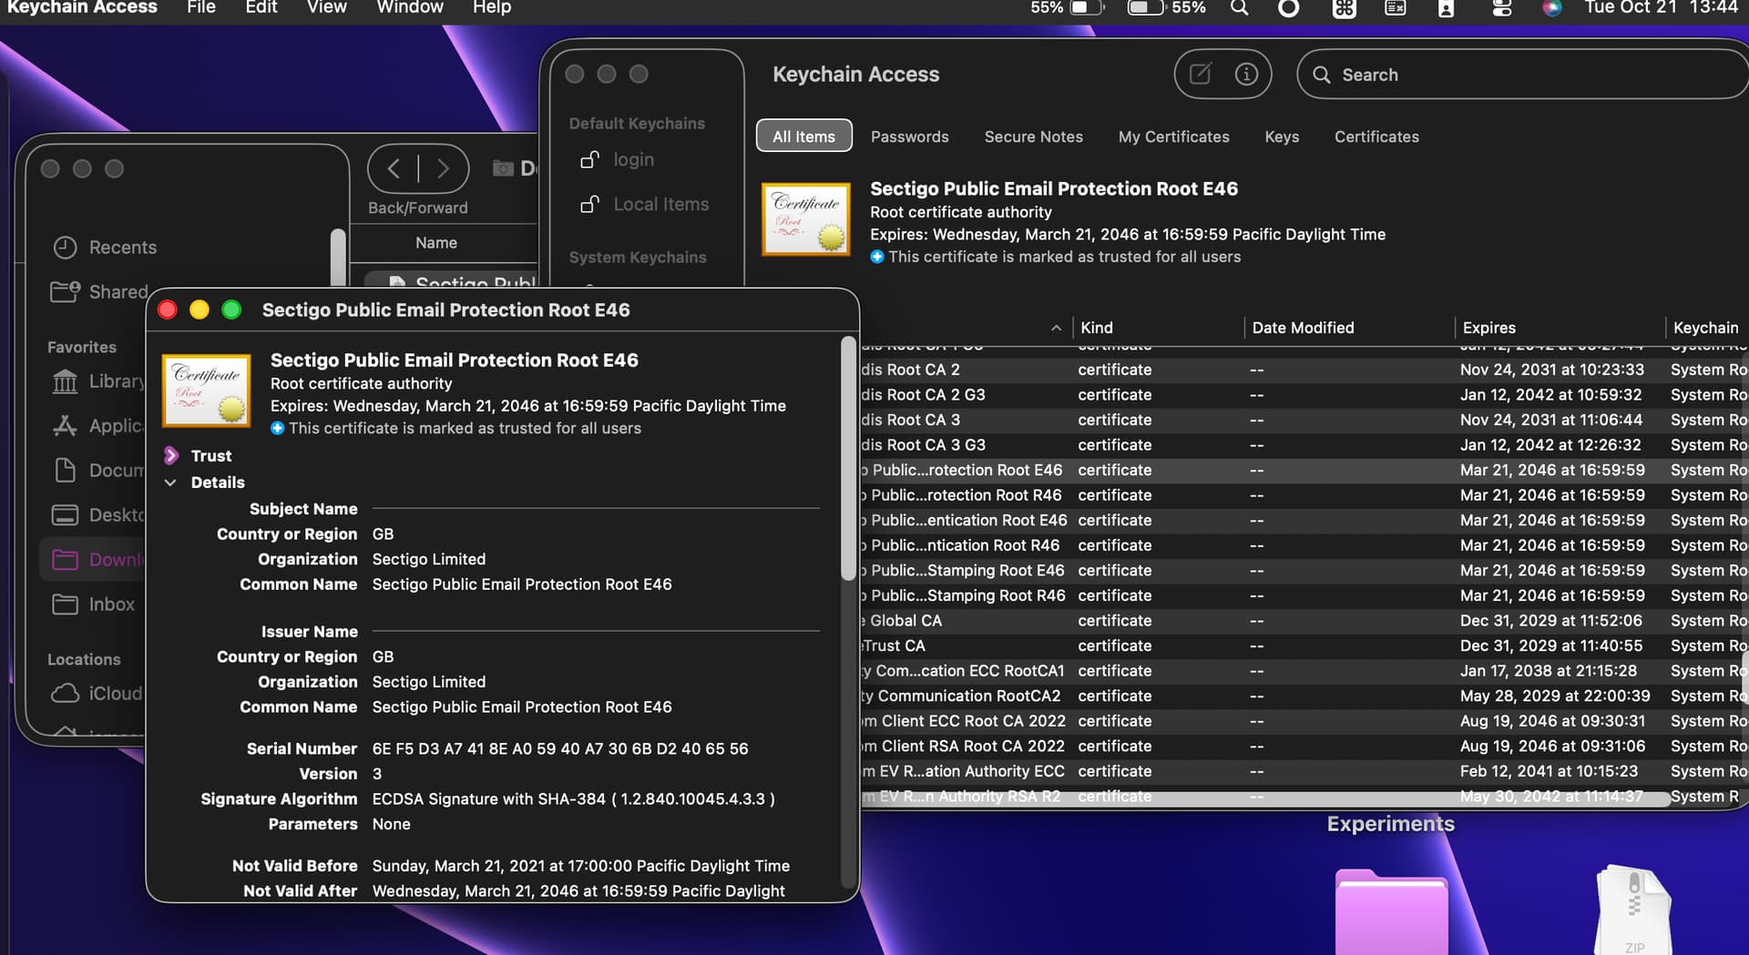Select the All Items category button
This screenshot has width=1749, height=955.
[x=803, y=137]
